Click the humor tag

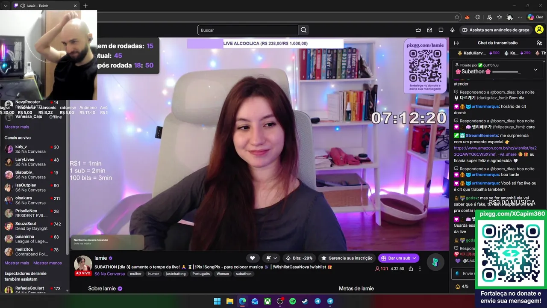tap(153, 274)
